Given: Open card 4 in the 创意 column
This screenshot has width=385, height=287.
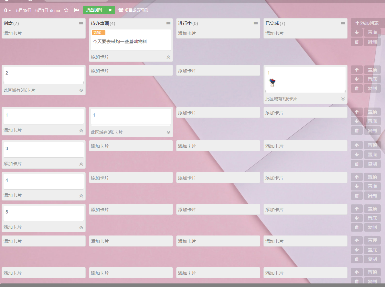Looking at the screenshot, I should coord(44,181).
